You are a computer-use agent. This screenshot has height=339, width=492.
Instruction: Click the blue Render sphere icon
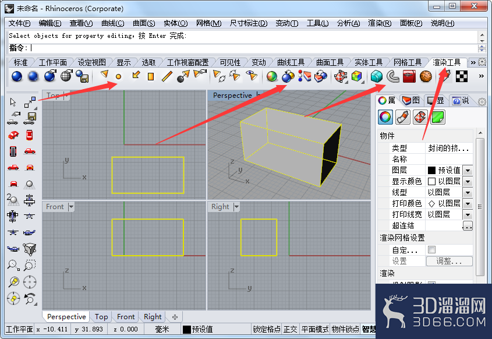coord(17,76)
